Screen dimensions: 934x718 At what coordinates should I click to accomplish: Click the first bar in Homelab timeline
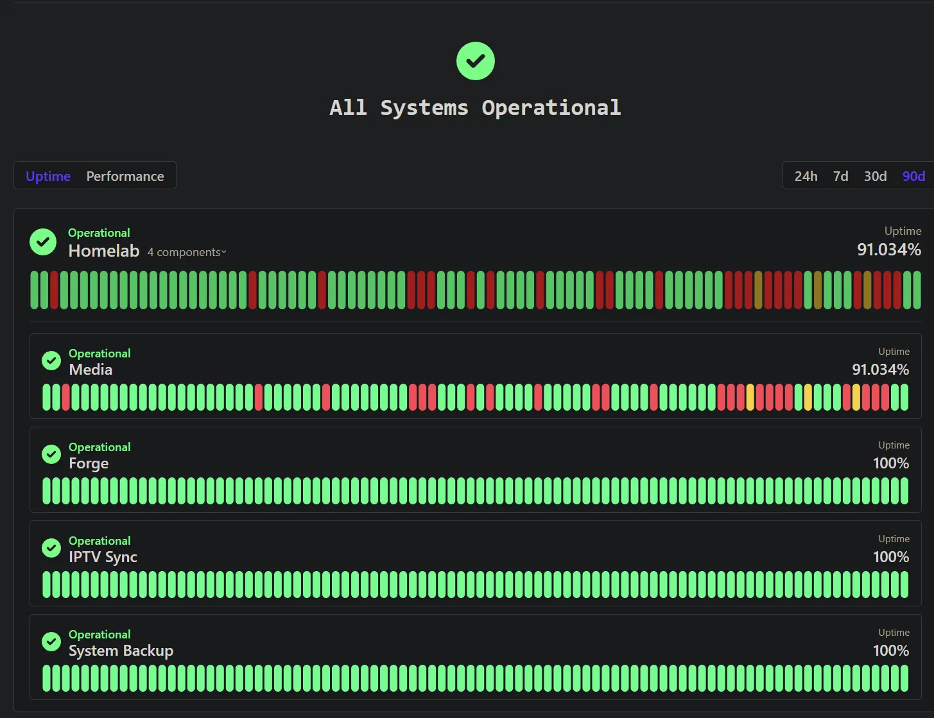click(x=35, y=290)
